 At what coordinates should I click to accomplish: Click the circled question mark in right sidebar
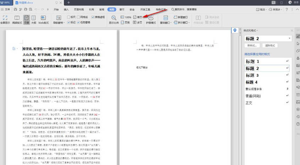[298, 124]
